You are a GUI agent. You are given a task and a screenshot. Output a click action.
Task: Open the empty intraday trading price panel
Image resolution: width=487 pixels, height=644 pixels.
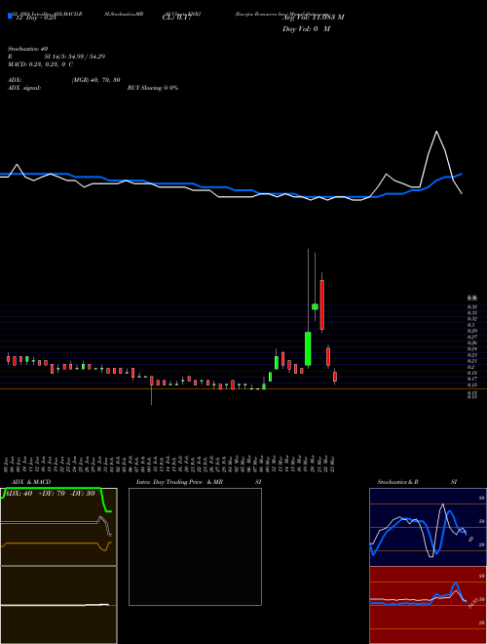tap(195, 546)
